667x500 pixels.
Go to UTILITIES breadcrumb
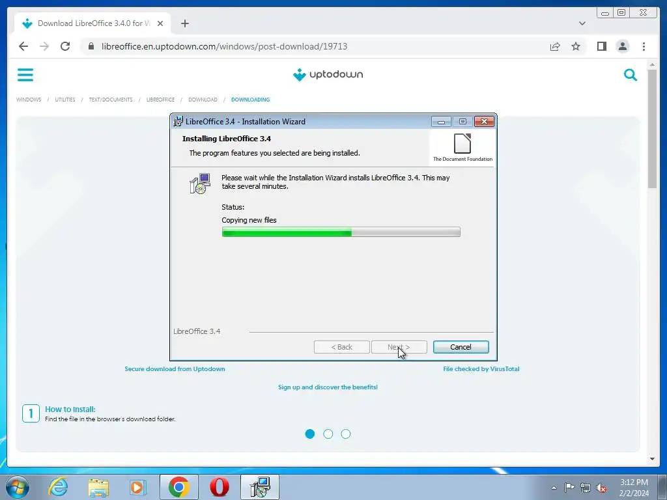(x=65, y=100)
